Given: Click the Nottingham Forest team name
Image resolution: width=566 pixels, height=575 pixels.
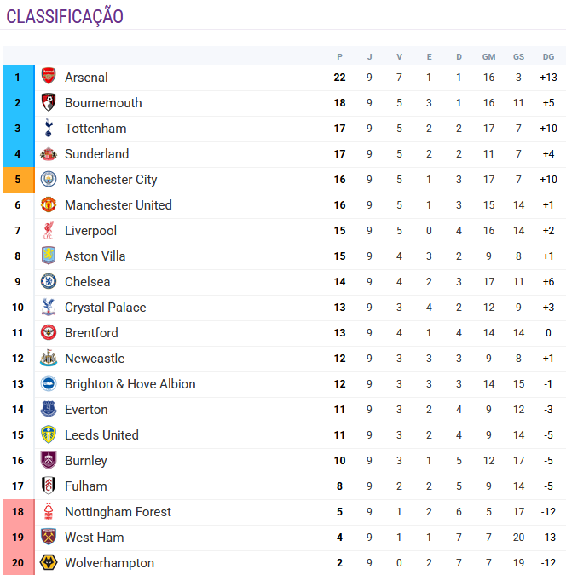Looking at the screenshot, I should (118, 512).
